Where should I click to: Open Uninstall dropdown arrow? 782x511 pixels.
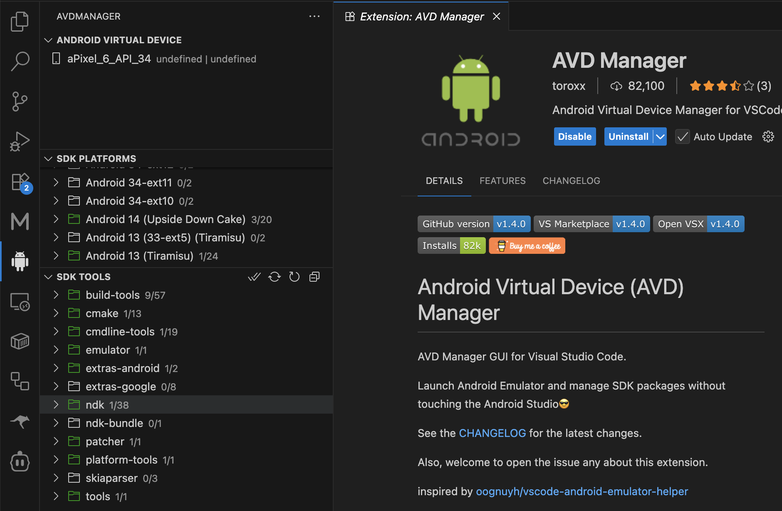point(660,136)
